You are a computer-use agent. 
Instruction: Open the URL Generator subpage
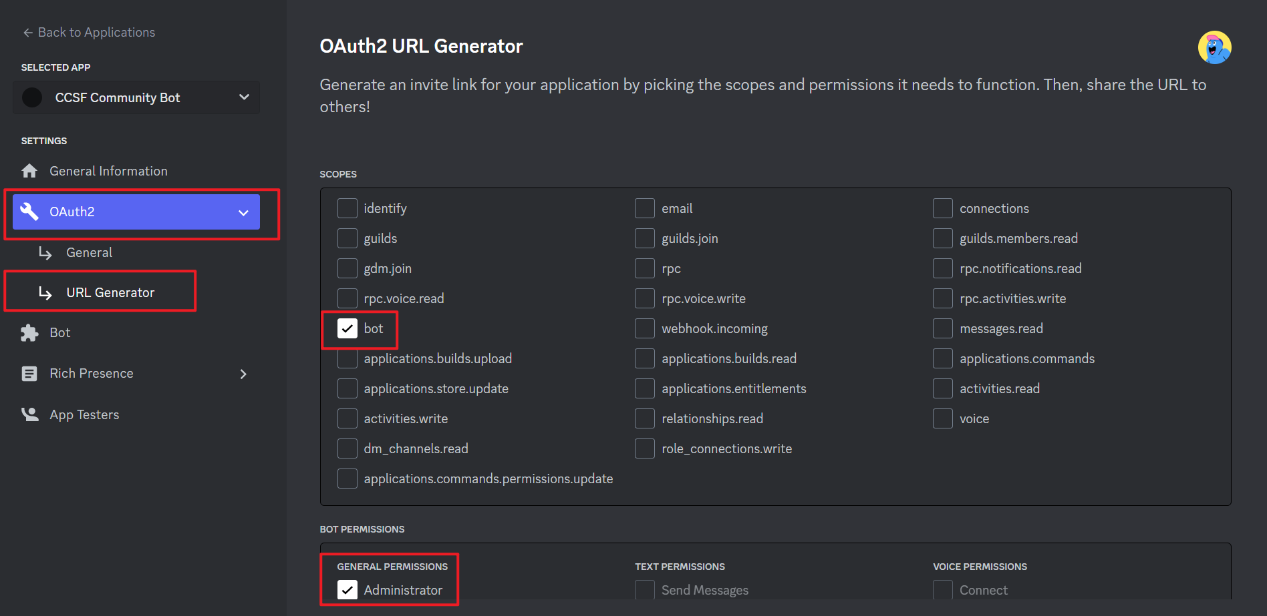point(110,292)
